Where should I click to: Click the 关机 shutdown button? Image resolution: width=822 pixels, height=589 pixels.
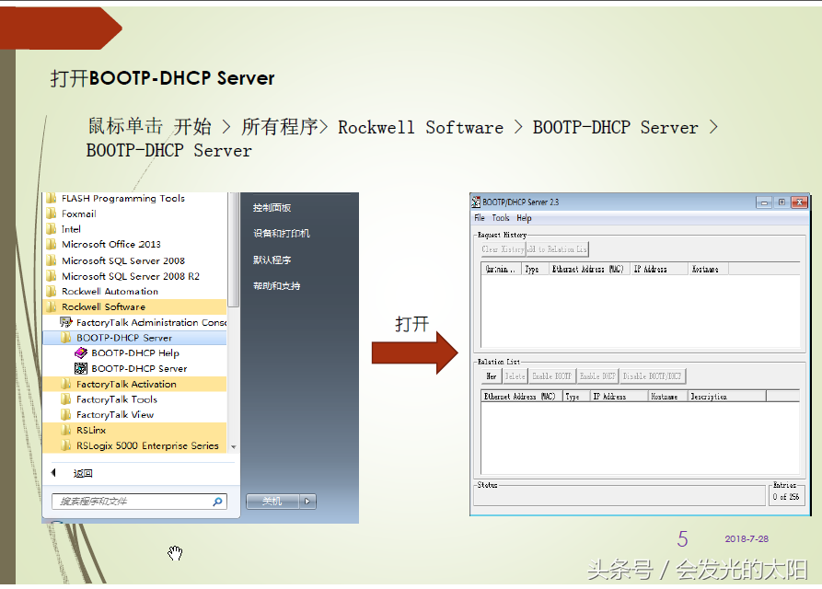click(x=272, y=502)
